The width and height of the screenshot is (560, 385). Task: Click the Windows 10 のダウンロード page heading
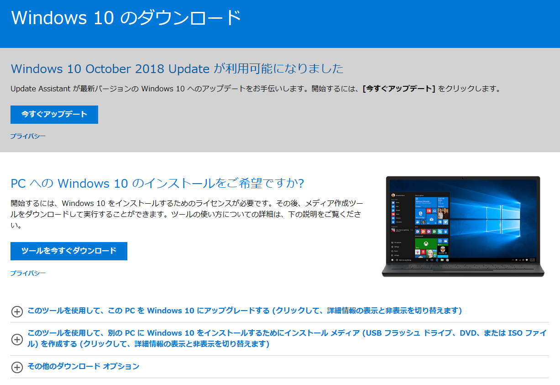(x=126, y=18)
